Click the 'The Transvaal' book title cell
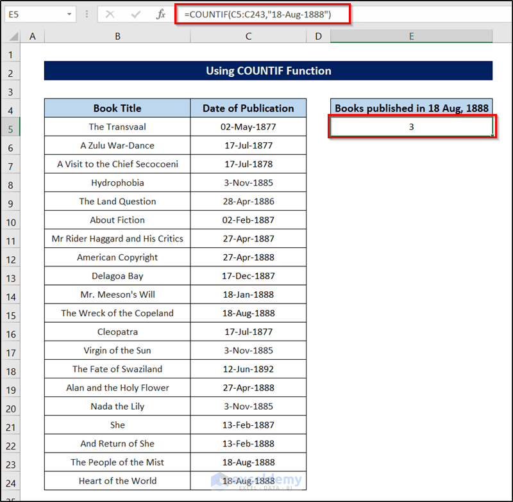The image size is (513, 502). [x=117, y=127]
